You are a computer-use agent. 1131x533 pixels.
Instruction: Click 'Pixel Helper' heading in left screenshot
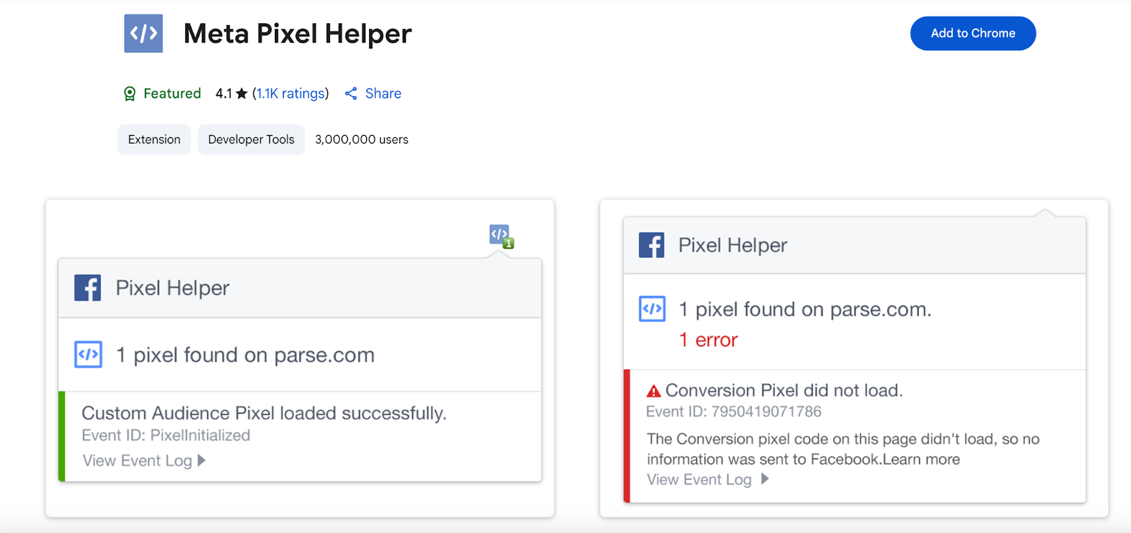(172, 288)
